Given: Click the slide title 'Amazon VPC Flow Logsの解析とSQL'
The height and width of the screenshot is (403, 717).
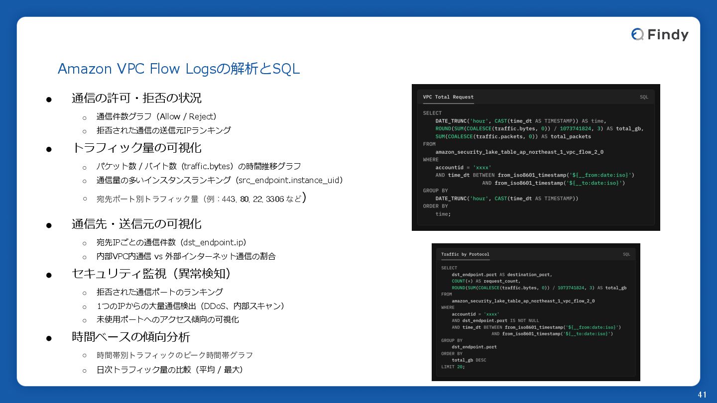Looking at the screenshot, I should click(x=179, y=69).
